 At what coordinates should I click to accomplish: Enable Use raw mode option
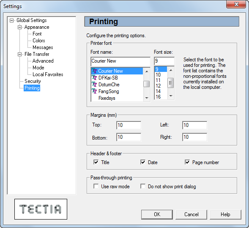click(x=96, y=186)
